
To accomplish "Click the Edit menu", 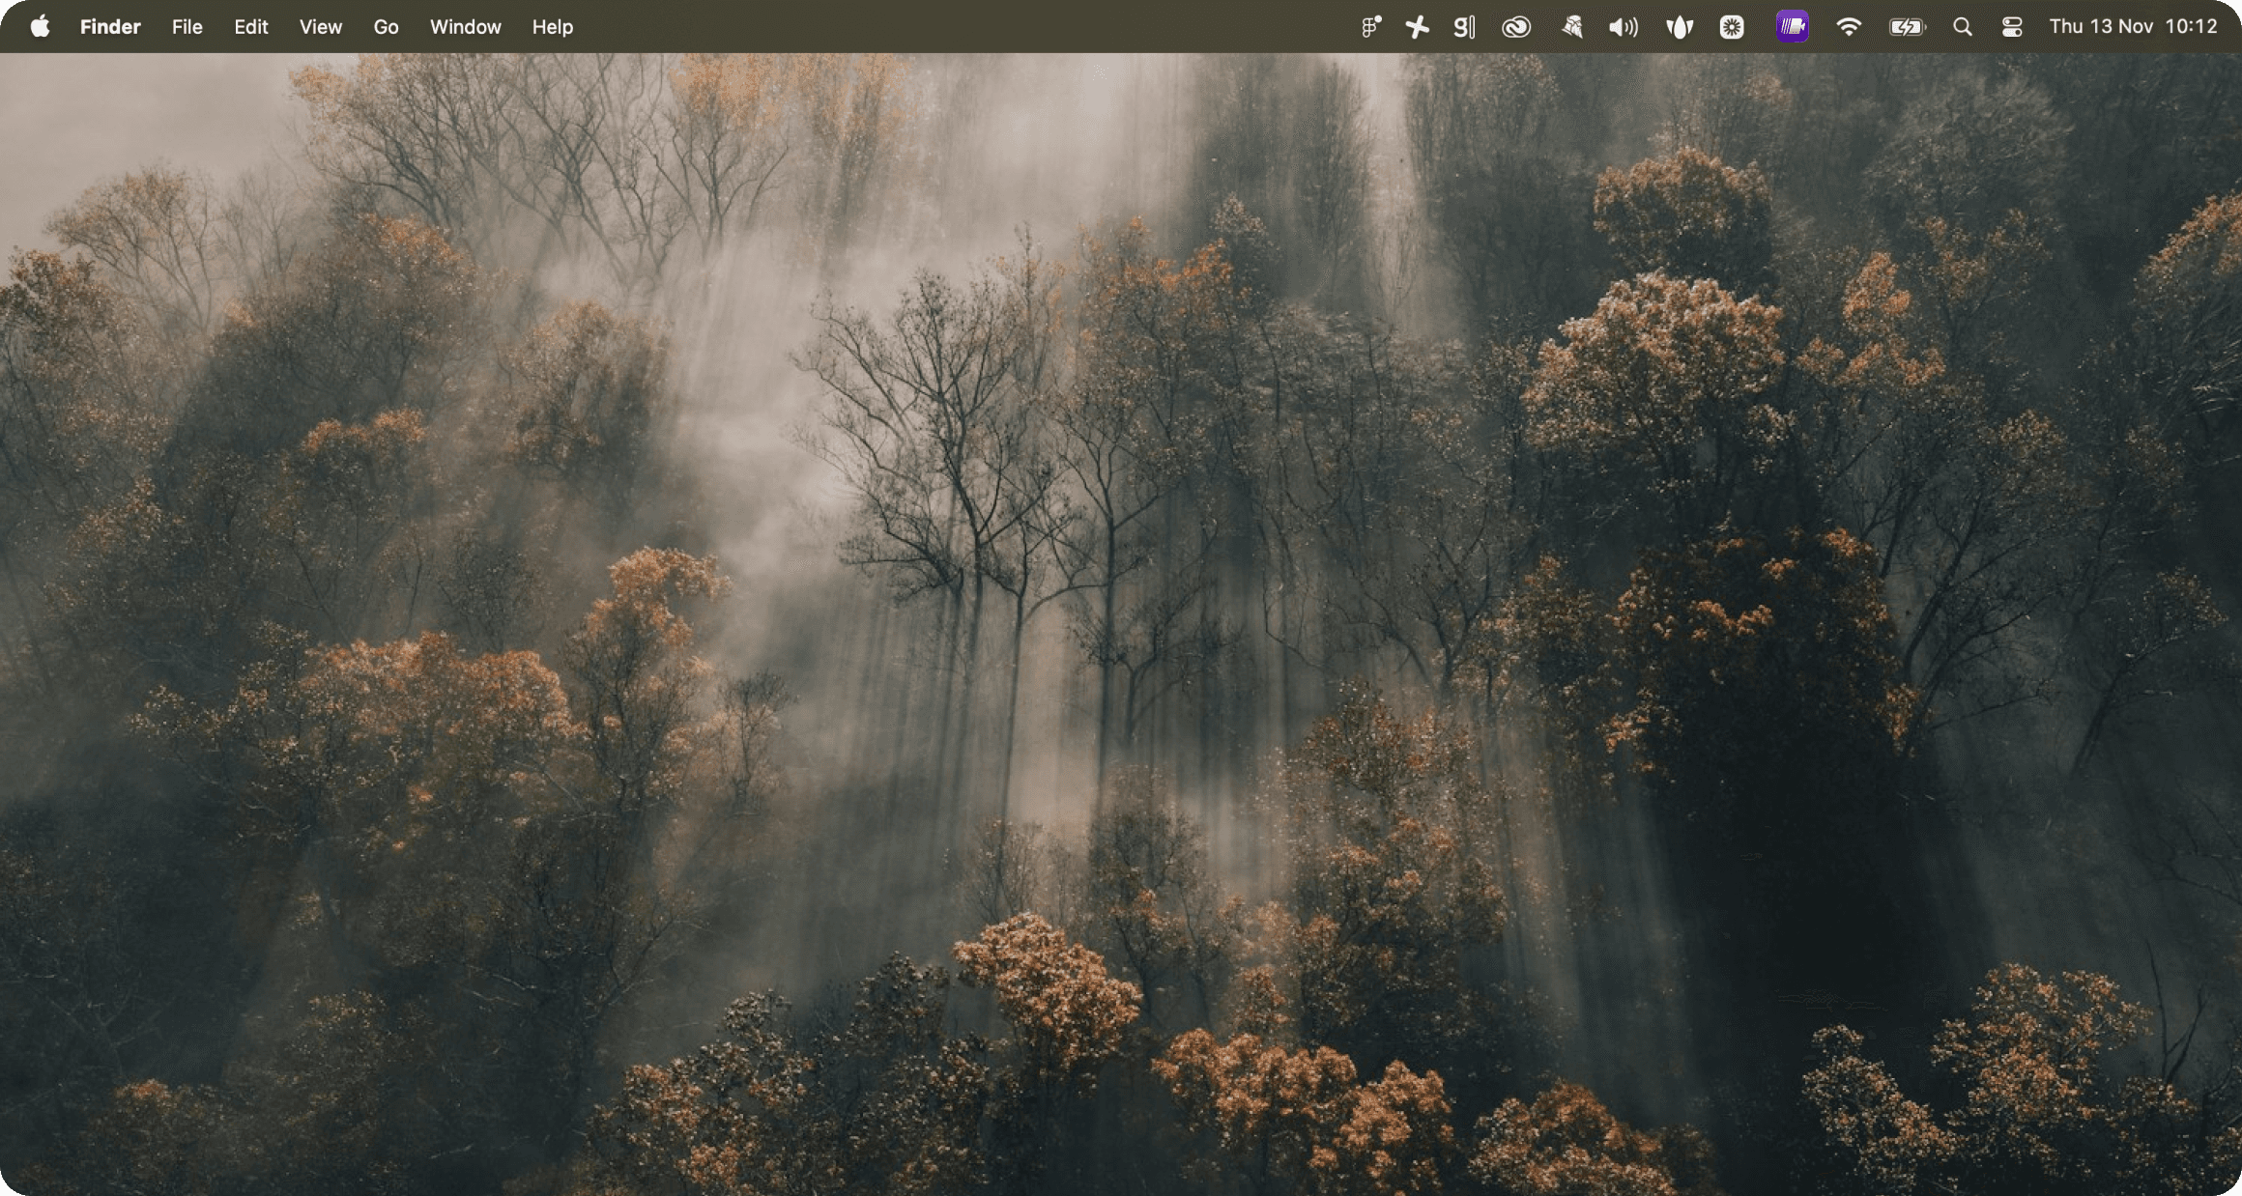I will [x=250, y=27].
